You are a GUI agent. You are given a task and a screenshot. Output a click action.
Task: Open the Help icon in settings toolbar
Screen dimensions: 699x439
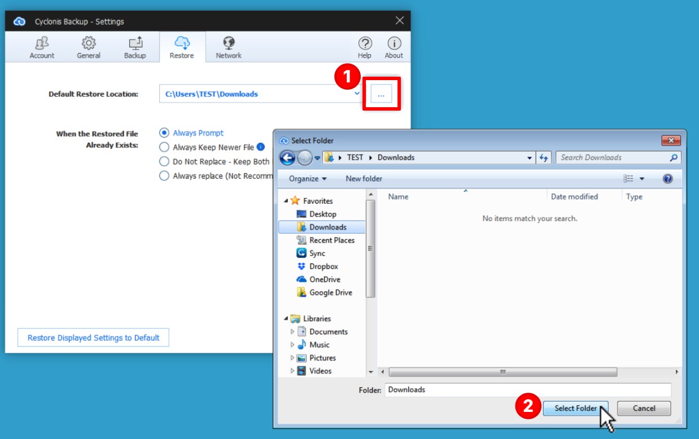click(x=365, y=47)
